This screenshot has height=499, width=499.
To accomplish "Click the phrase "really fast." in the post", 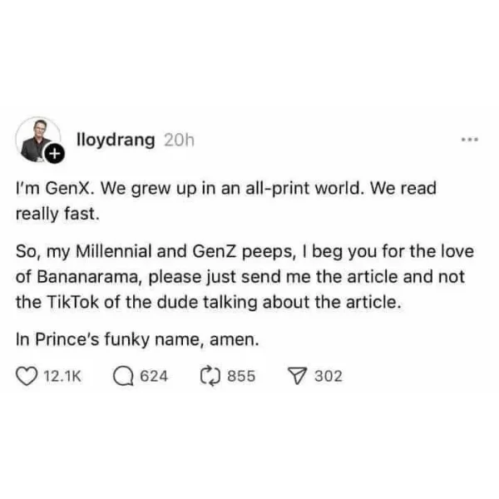I will click(57, 212).
